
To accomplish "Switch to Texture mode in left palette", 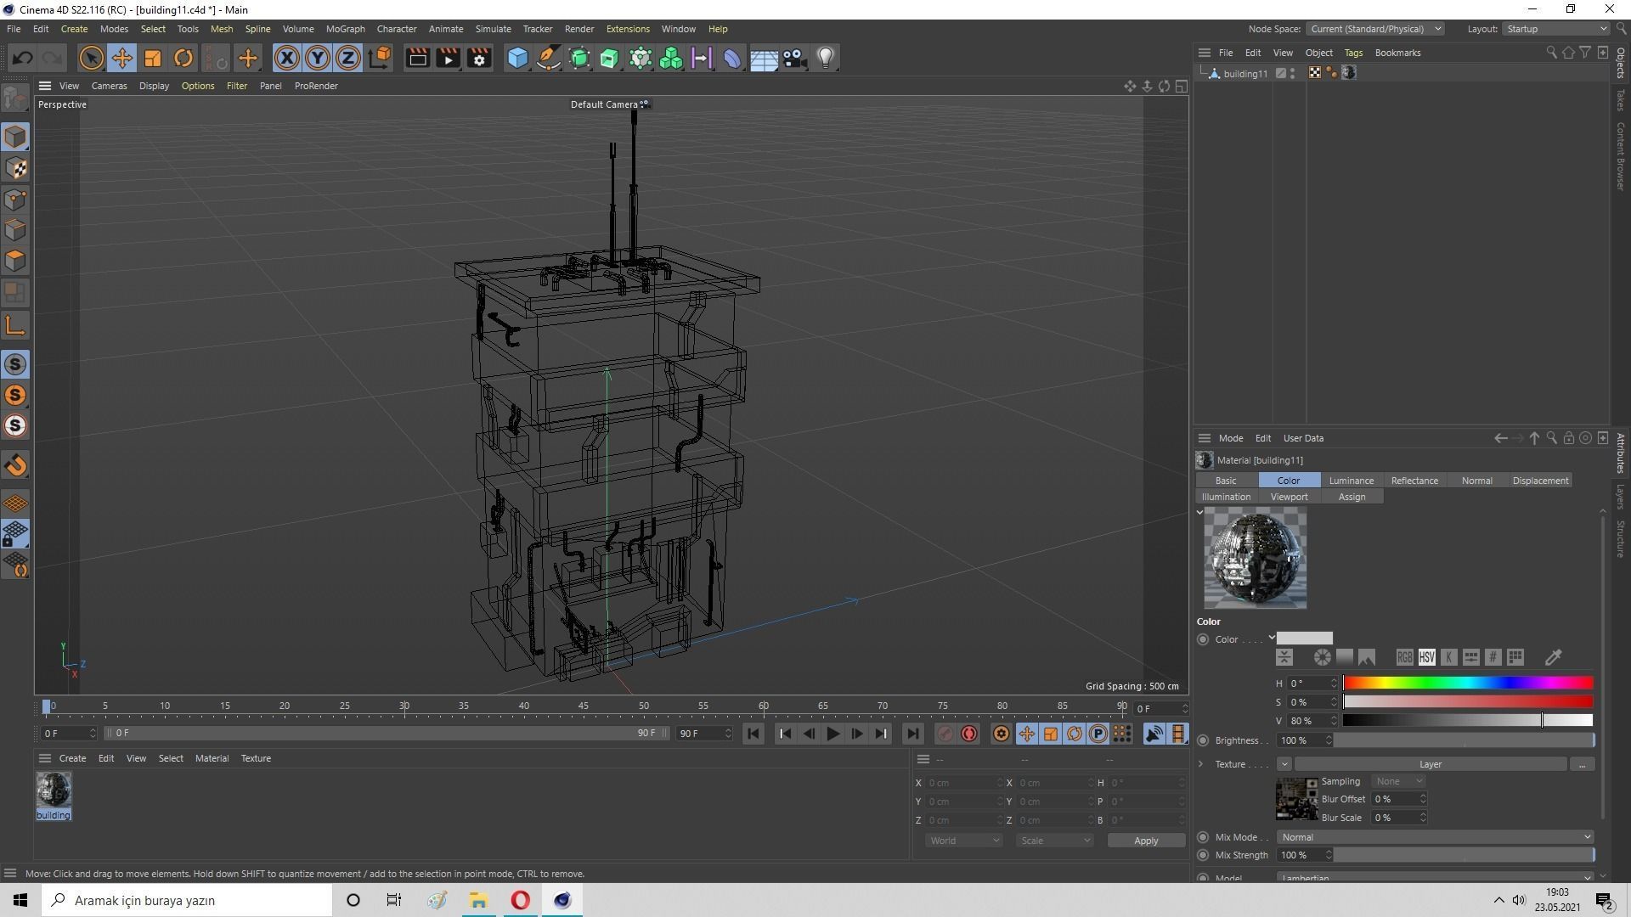I will tap(15, 168).
